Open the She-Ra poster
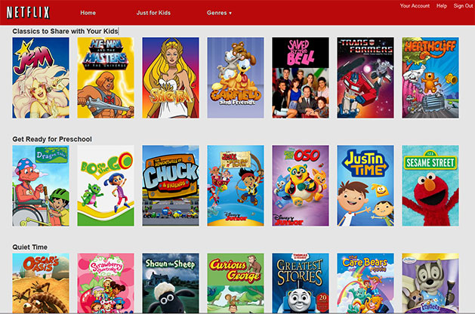Viewport: 475px width, 314px height. [171, 78]
